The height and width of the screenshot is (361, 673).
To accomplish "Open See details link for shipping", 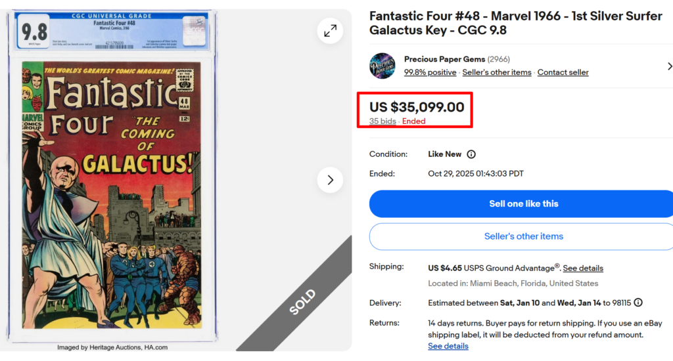I will click(583, 268).
